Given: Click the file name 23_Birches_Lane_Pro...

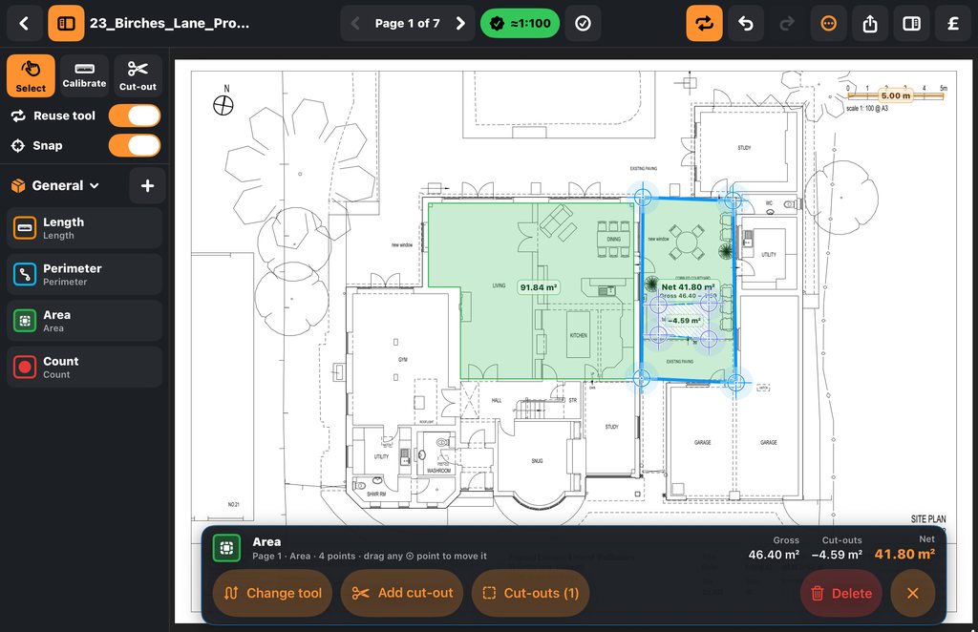Looking at the screenshot, I should point(169,24).
